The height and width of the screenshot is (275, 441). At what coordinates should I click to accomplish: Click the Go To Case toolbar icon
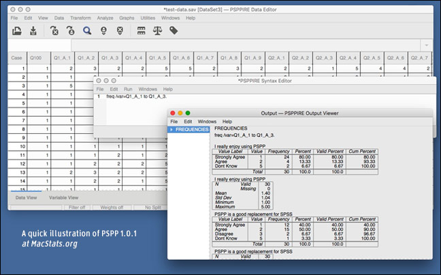point(71,31)
